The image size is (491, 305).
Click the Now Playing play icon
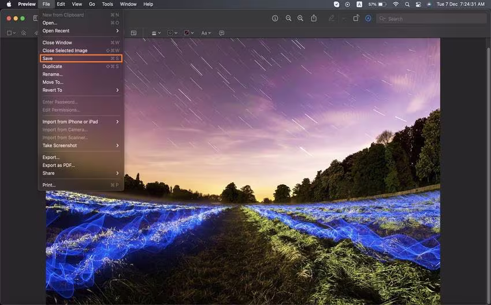click(x=348, y=4)
